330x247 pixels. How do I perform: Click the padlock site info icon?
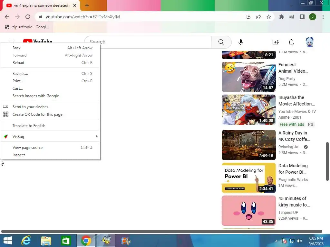[x=41, y=17]
